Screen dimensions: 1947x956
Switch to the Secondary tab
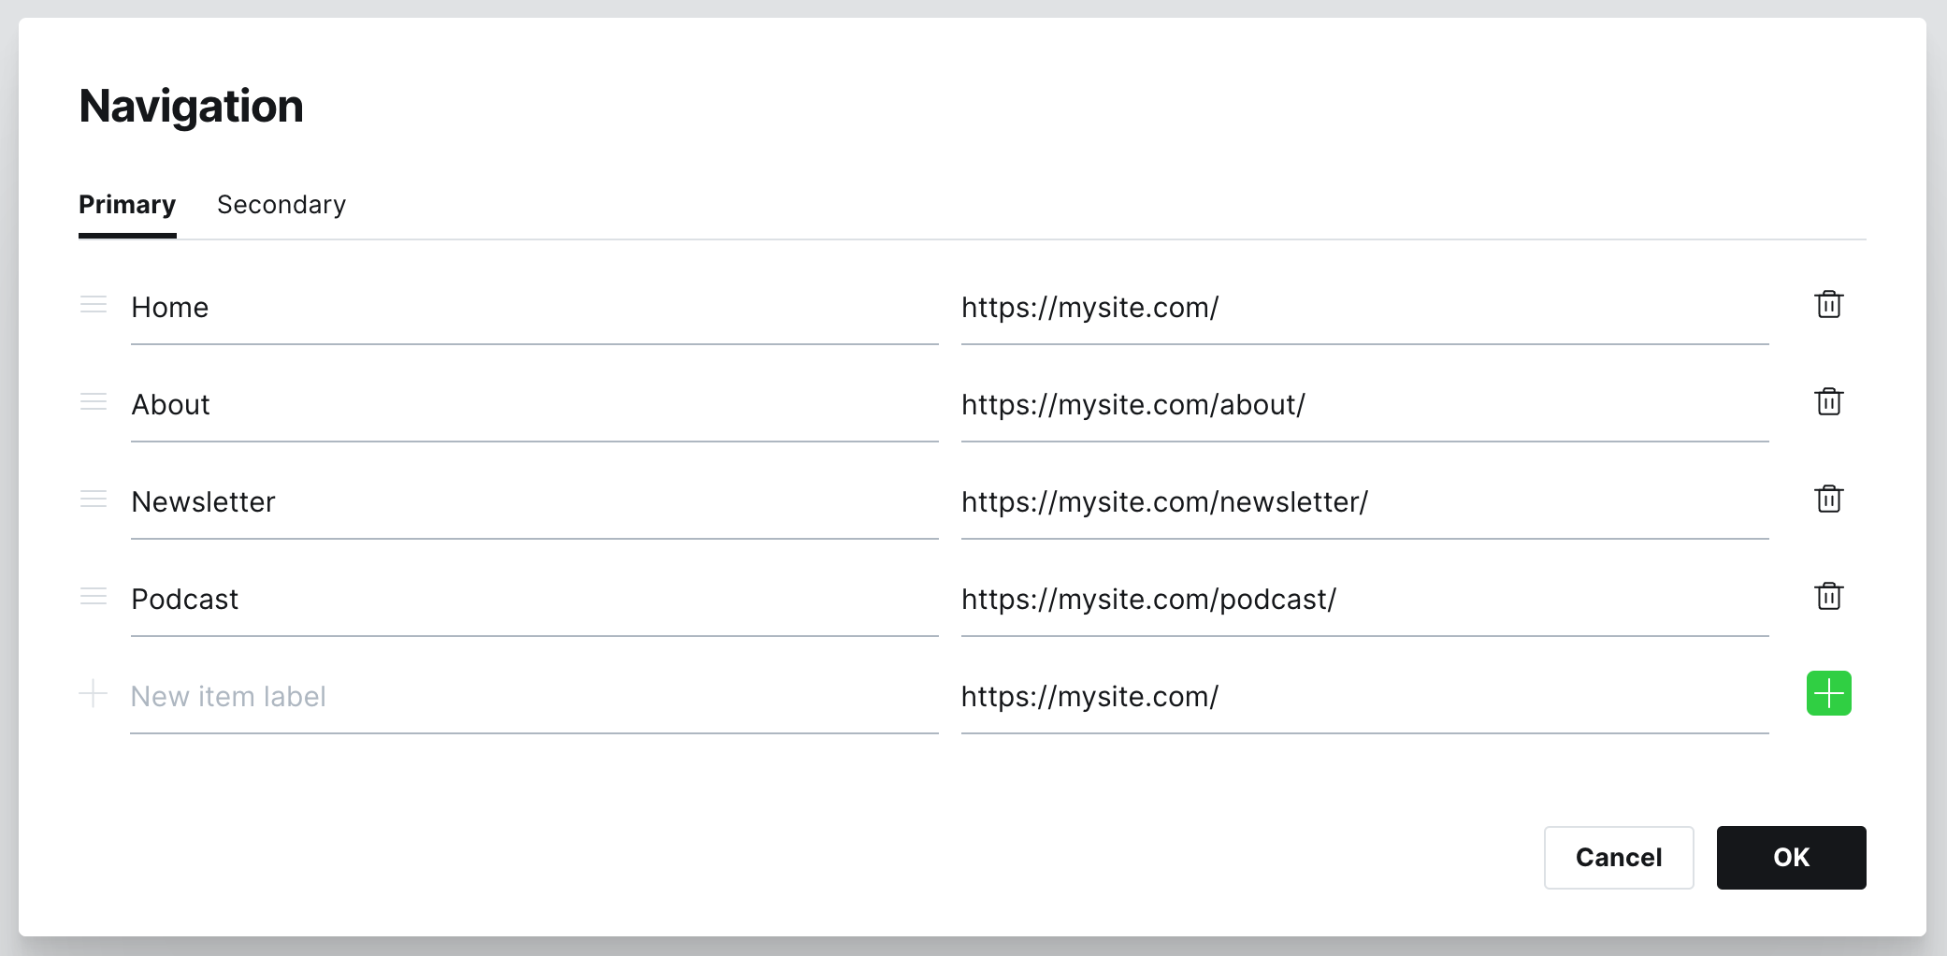click(x=281, y=205)
